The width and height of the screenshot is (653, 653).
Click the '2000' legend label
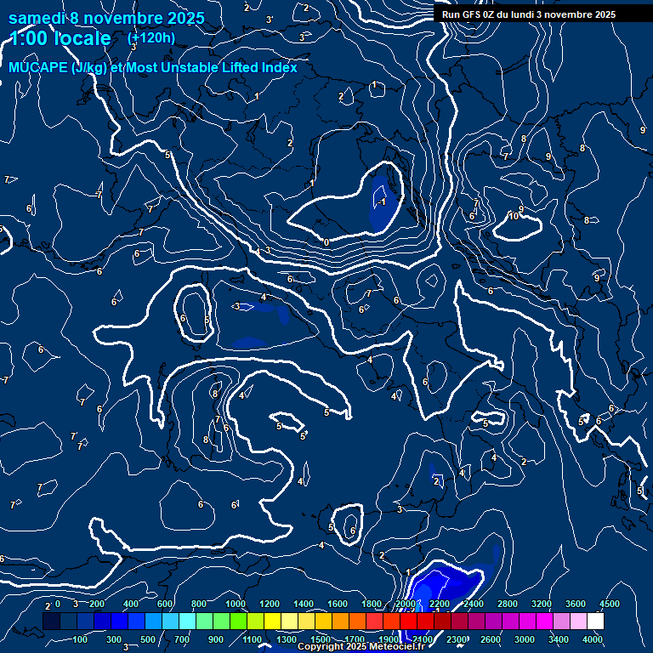coord(406,604)
